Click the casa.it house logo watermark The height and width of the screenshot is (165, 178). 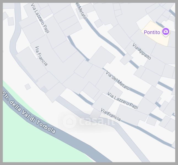click(69, 121)
